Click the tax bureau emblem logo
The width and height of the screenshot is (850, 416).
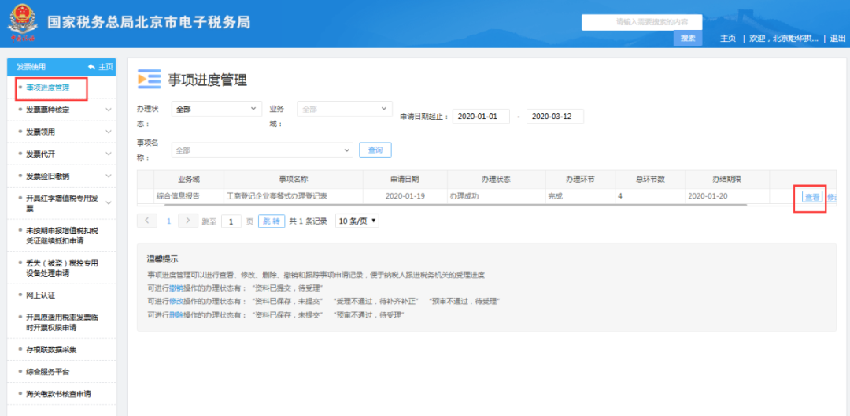pyautogui.click(x=23, y=24)
